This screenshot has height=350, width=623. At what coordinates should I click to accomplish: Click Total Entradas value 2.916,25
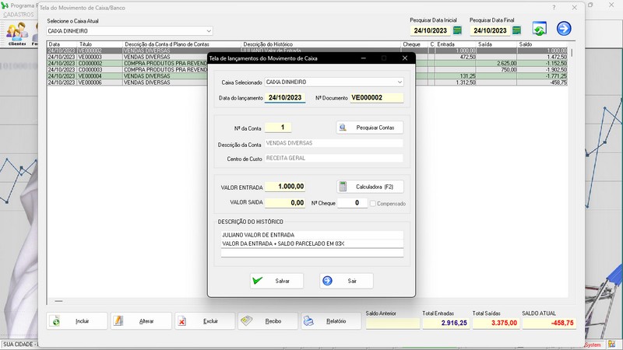pos(445,323)
